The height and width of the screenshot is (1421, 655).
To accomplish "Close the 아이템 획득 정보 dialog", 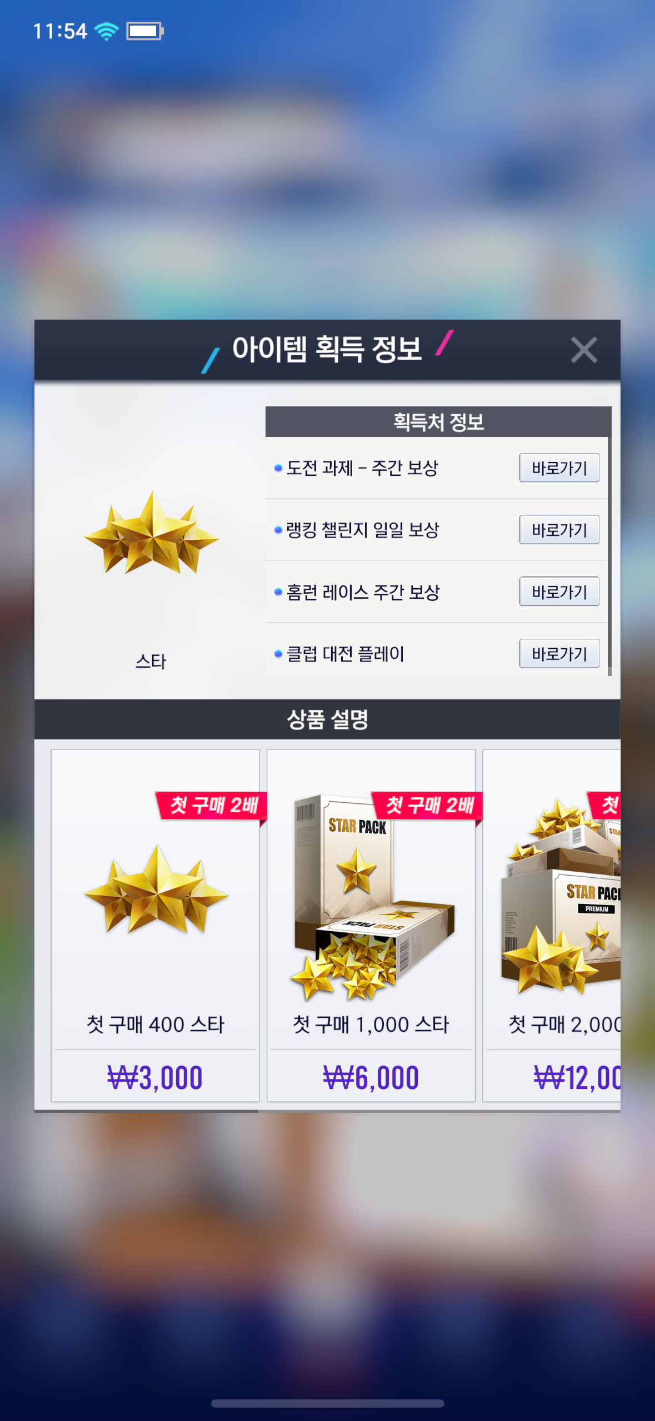I will (x=583, y=350).
